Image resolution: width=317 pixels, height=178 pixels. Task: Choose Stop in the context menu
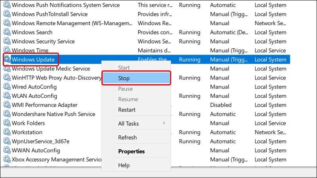[136, 78]
